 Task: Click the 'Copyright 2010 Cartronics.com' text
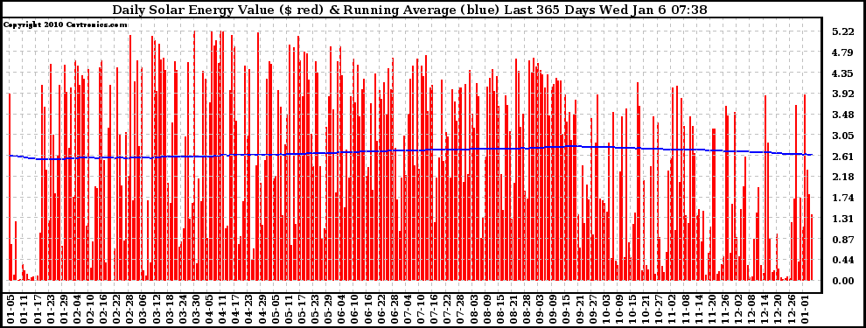(x=66, y=24)
